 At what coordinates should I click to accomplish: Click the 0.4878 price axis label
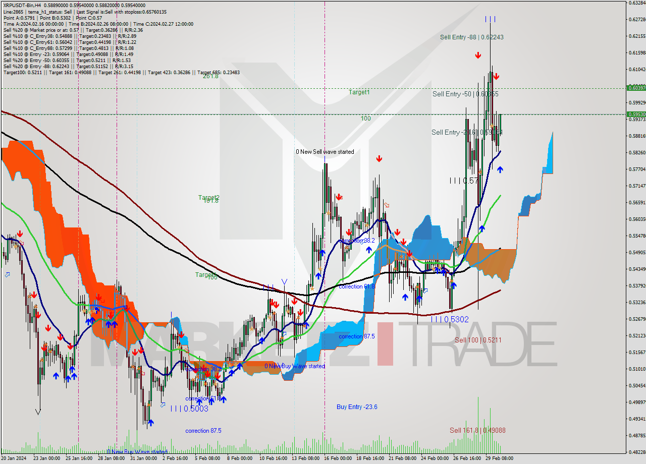click(637, 436)
